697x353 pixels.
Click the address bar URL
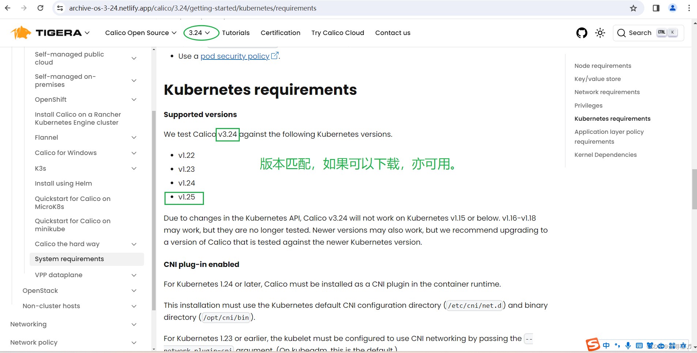193,8
